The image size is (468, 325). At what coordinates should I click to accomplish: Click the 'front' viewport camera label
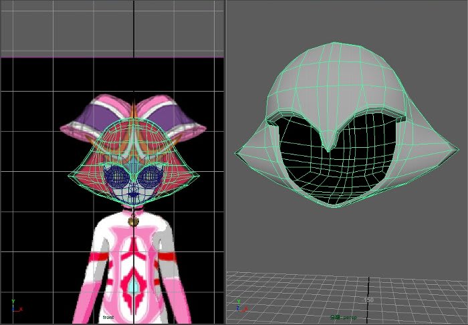coord(108,317)
